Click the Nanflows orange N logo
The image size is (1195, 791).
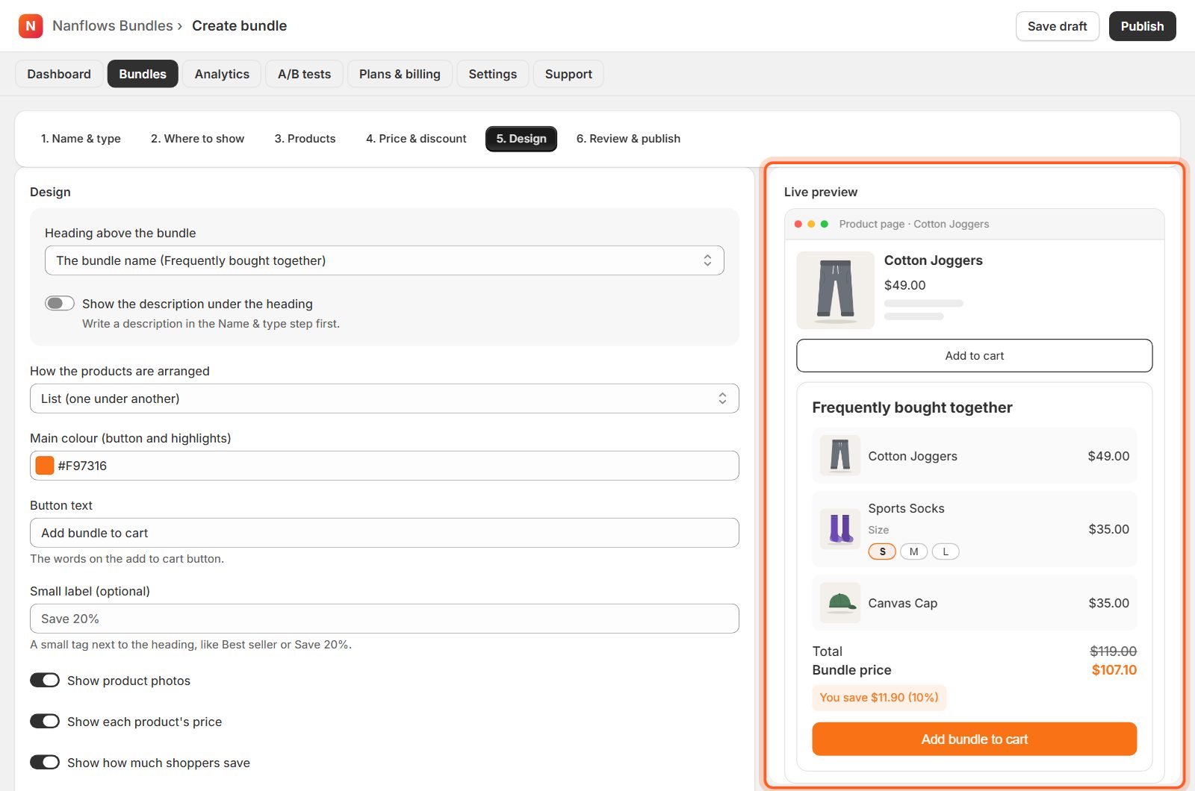(x=31, y=26)
